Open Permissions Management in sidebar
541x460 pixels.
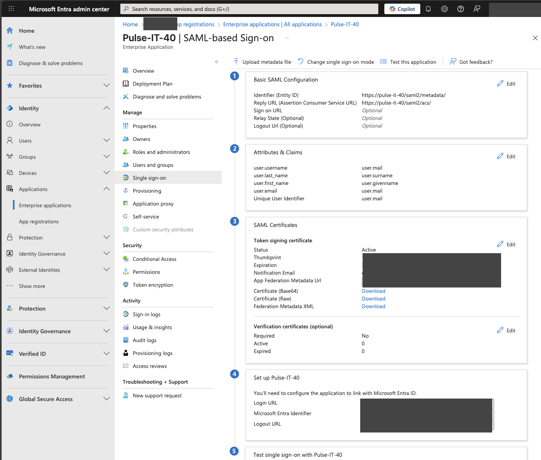click(x=52, y=376)
